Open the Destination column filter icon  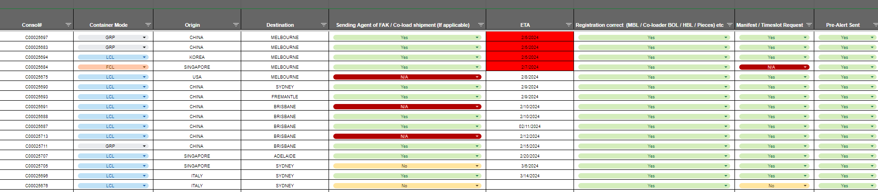click(324, 24)
